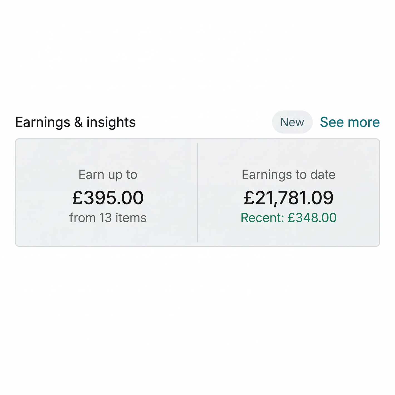Click the pound sign before 395.00
The height and width of the screenshot is (395, 395).
click(77, 198)
